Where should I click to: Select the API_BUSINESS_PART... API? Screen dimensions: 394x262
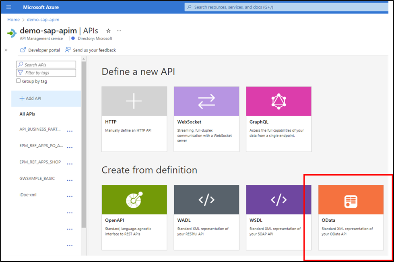[40, 129]
